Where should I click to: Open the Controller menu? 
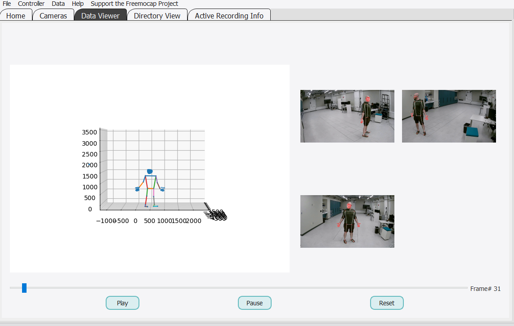click(x=31, y=4)
